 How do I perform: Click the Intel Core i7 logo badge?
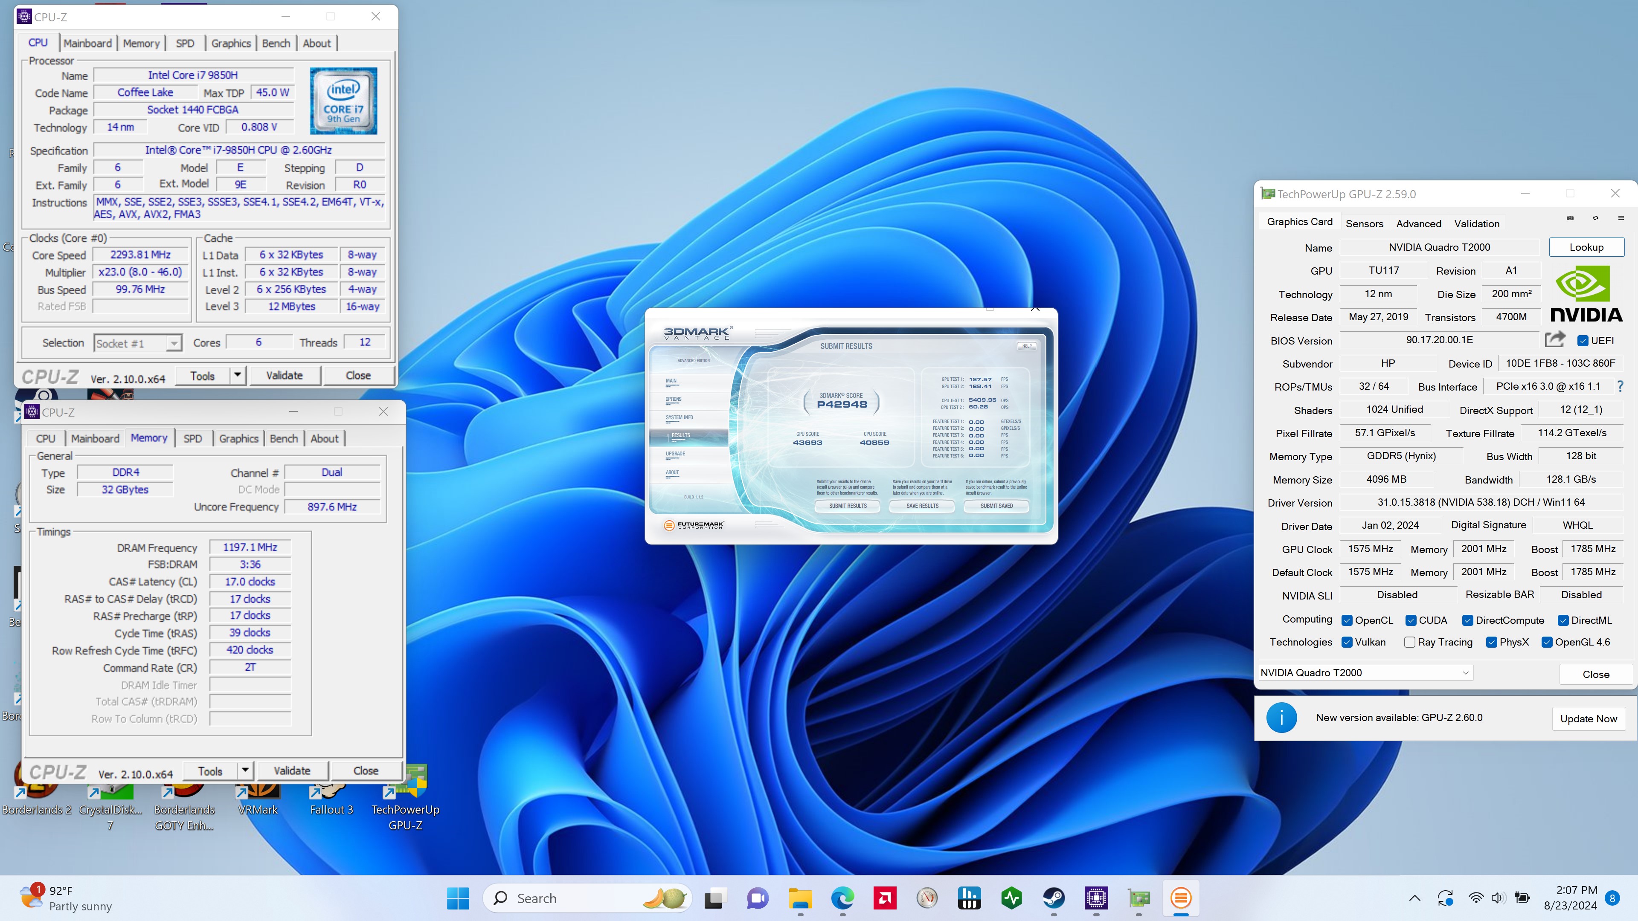tap(343, 101)
